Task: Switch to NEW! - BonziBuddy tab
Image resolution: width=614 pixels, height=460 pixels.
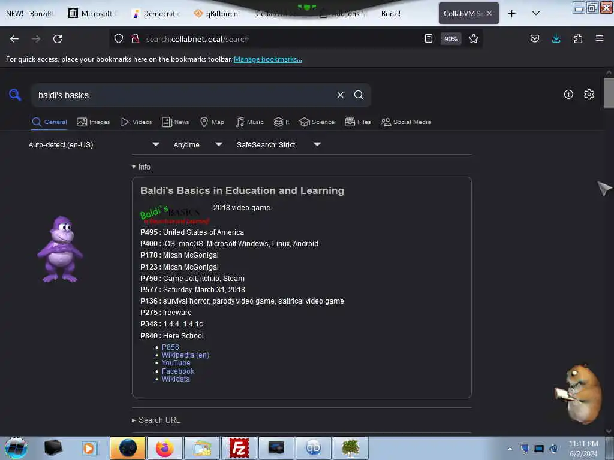Action: (30, 14)
